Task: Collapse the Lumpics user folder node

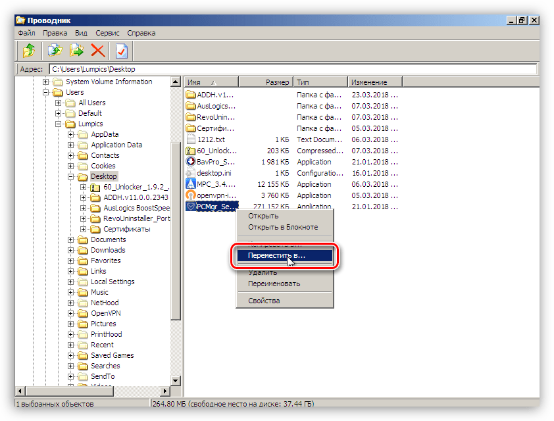Action: click(59, 124)
